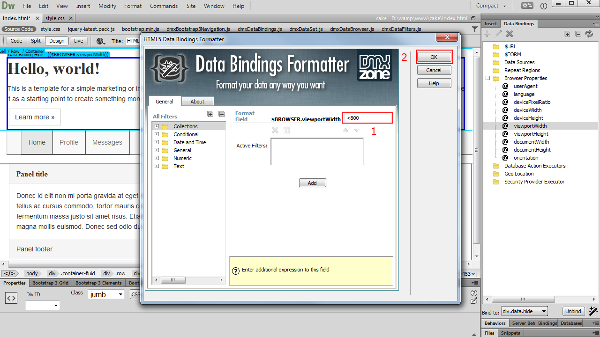This screenshot has width=600, height=337.
Task: Switch to the About tab in the dialog
Action: coord(197,102)
